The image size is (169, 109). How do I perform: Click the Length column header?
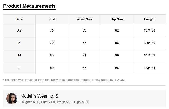pyautogui.click(x=149, y=19)
